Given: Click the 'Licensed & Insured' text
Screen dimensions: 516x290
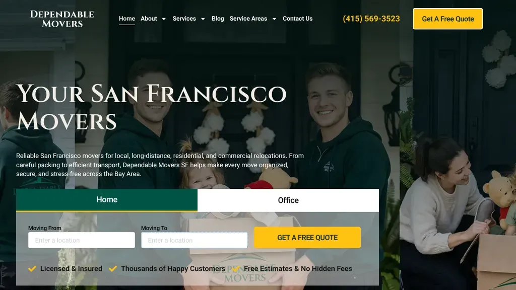Looking at the screenshot, I should (71, 269).
